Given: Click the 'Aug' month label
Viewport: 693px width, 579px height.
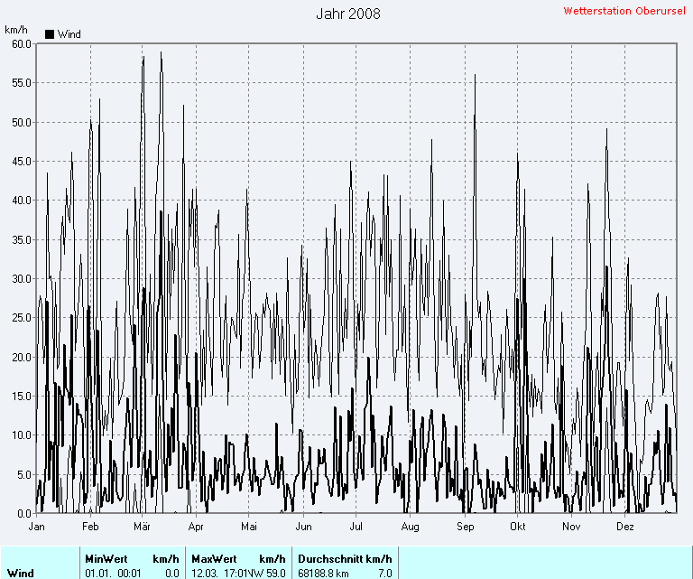Looking at the screenshot, I should [x=411, y=527].
